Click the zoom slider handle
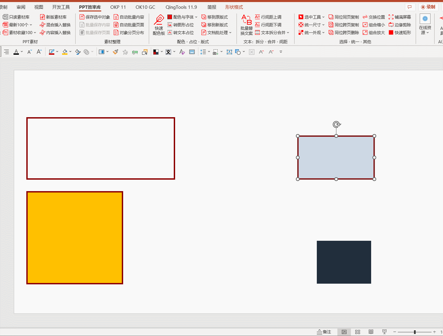This screenshot has height=336, width=443. coord(415,332)
